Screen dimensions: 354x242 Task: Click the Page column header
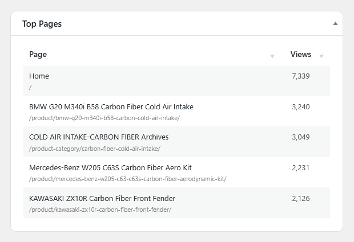coord(38,55)
